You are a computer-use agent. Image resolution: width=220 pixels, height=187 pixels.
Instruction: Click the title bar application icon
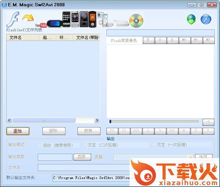click(4, 5)
